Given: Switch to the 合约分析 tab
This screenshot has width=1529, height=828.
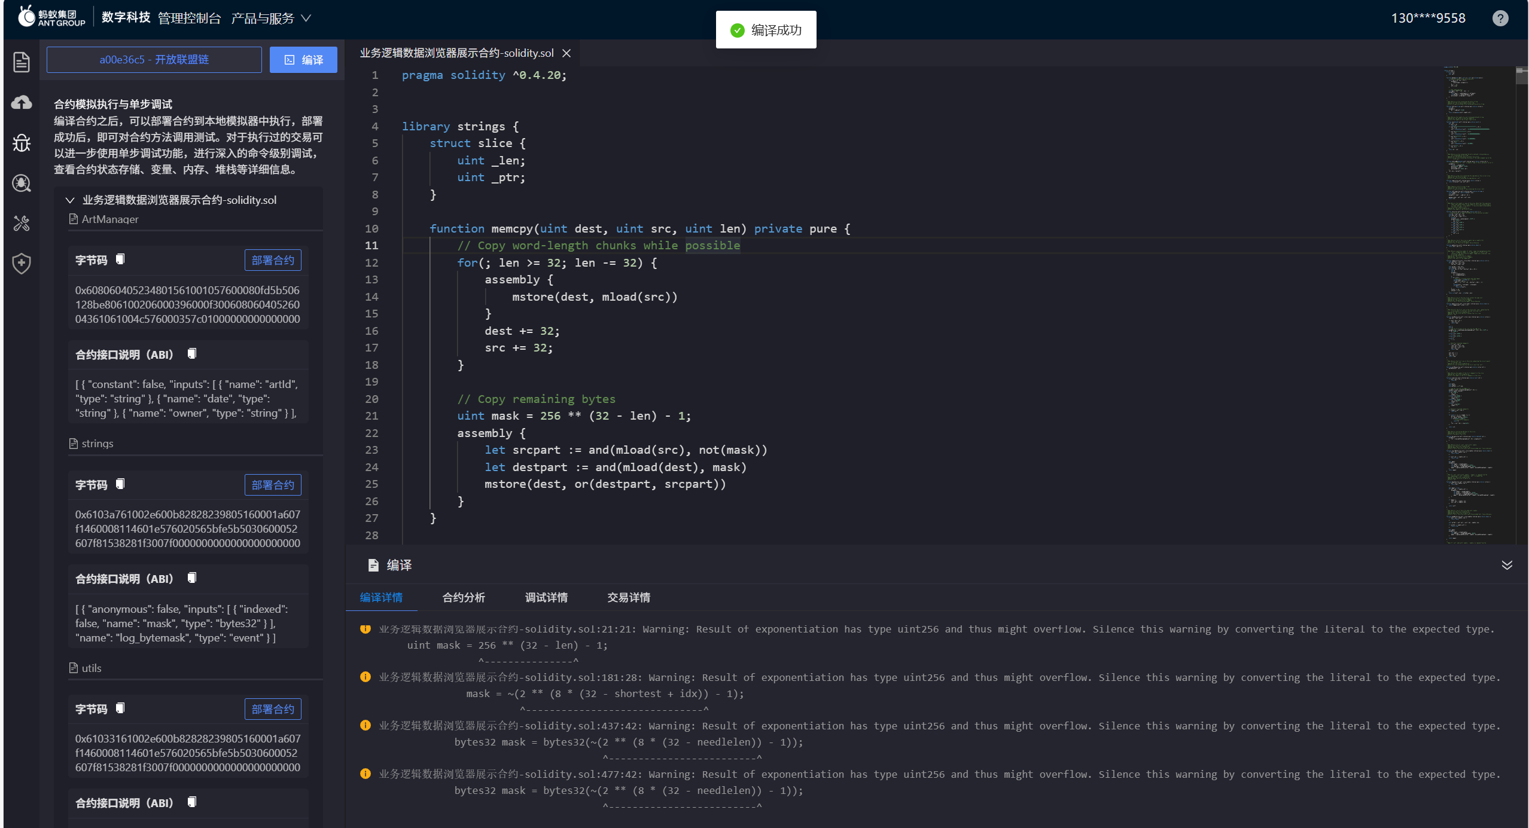Looking at the screenshot, I should click(x=464, y=597).
